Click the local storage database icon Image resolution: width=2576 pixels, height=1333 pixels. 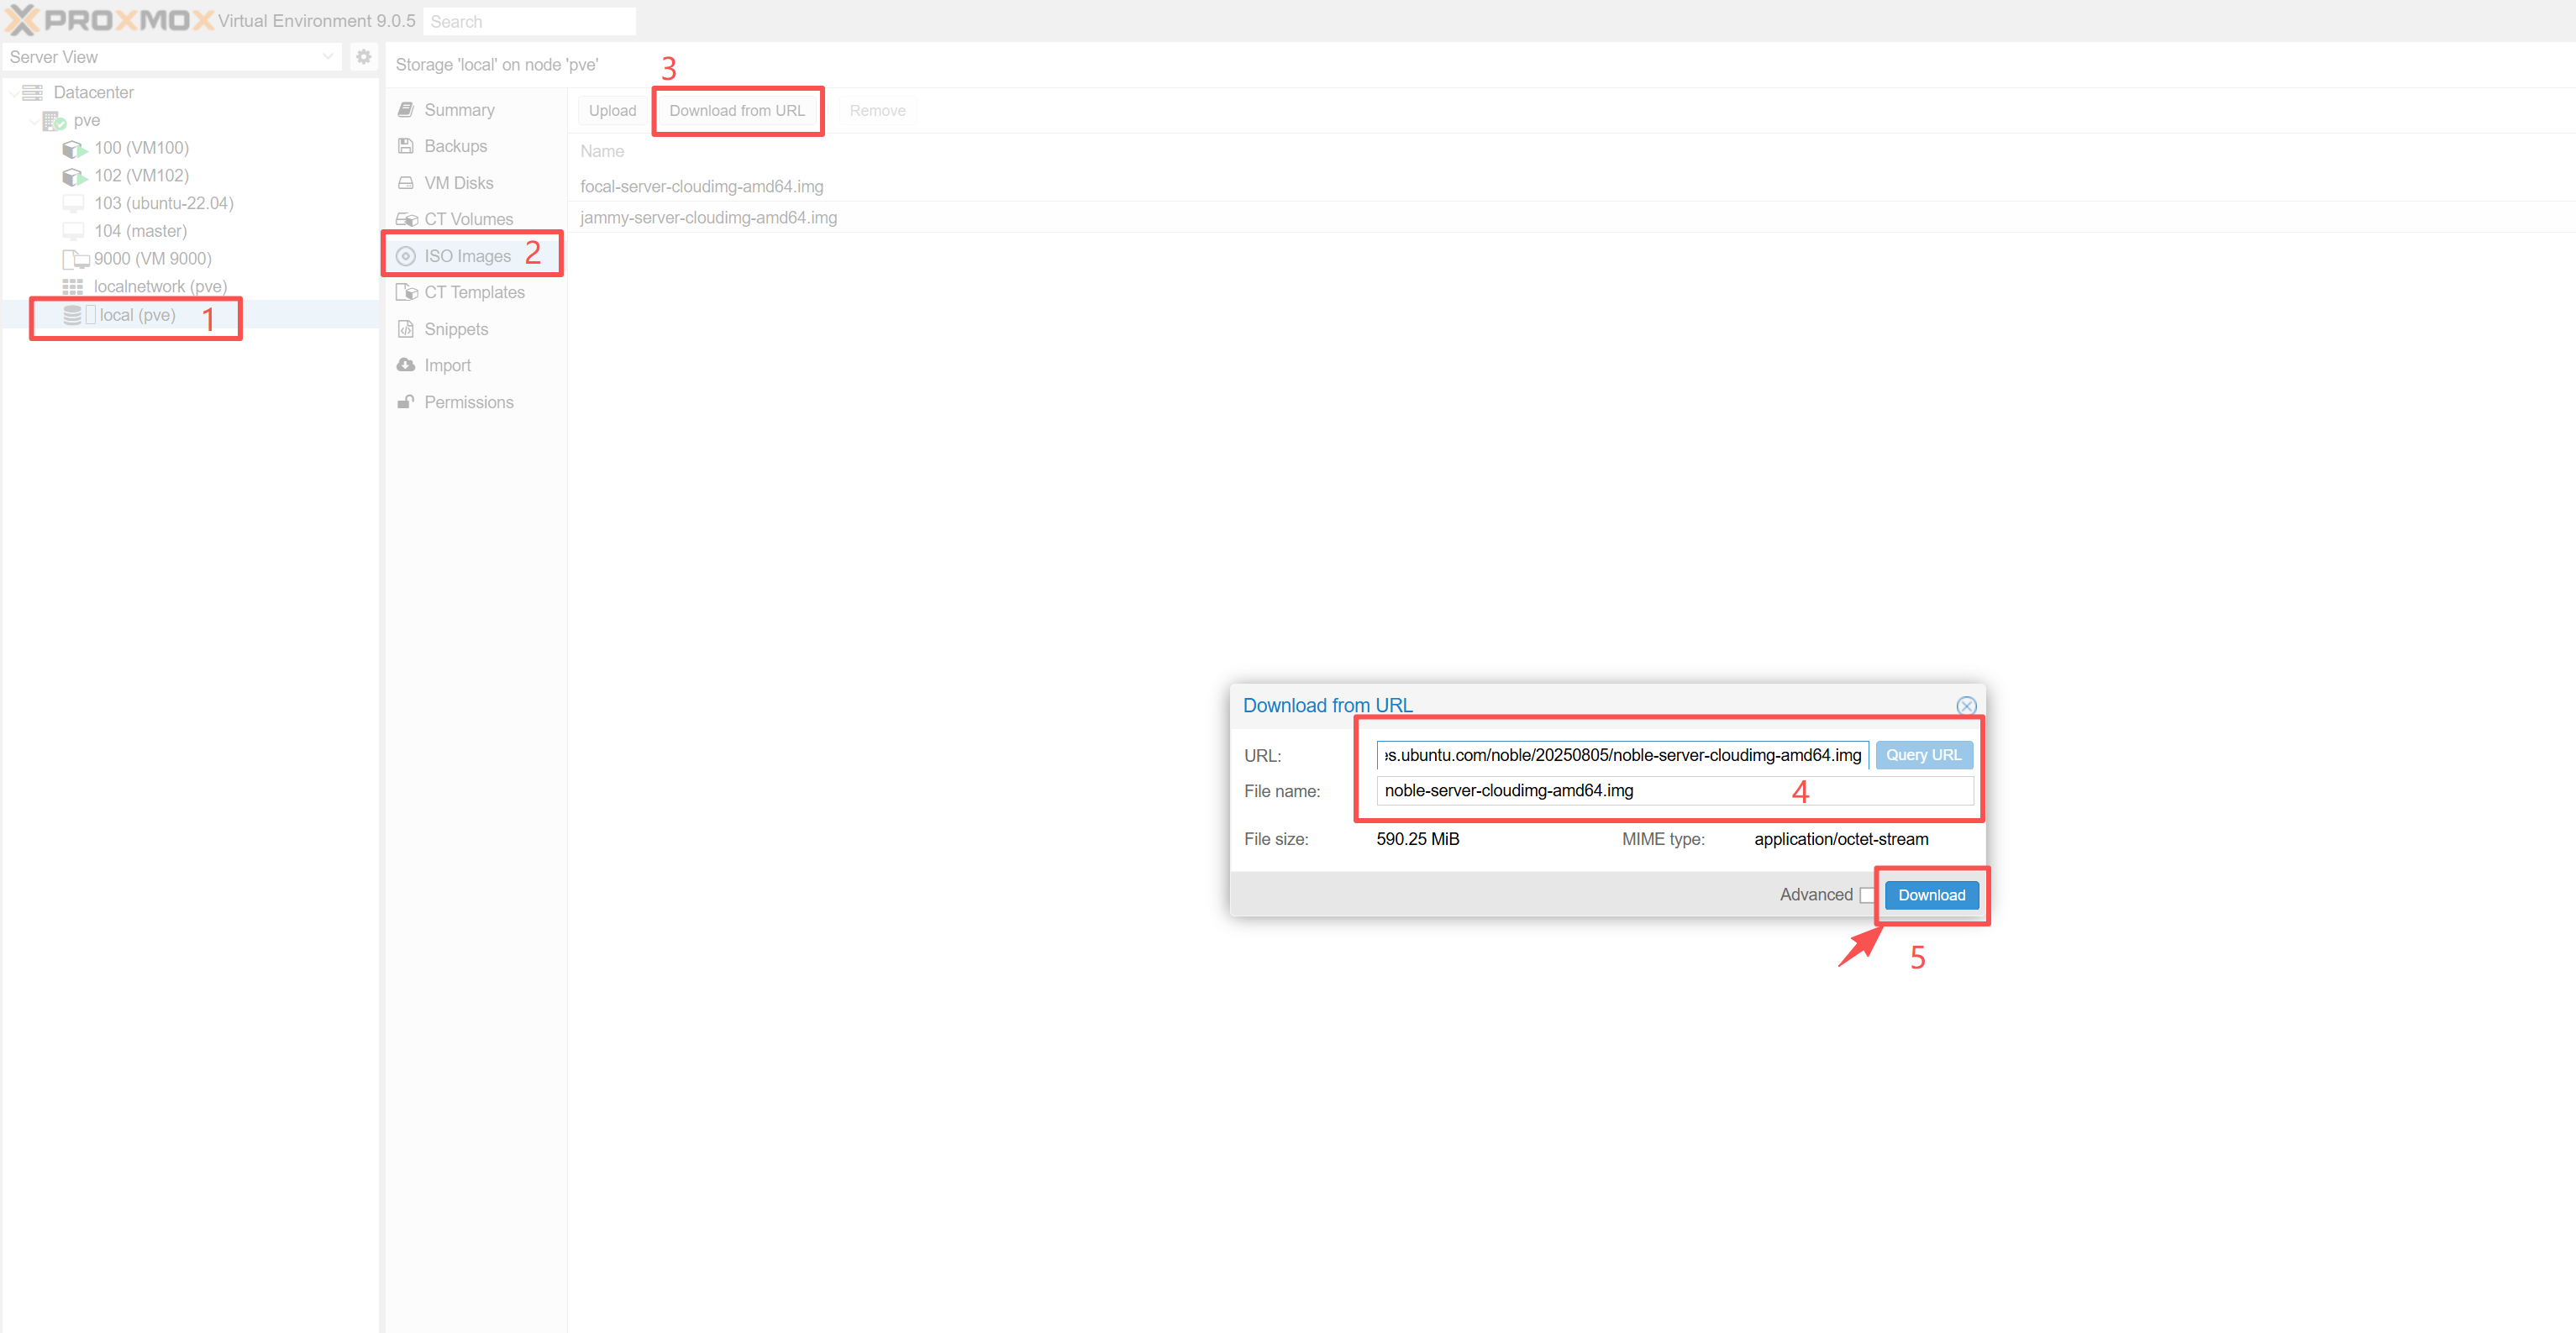click(72, 315)
